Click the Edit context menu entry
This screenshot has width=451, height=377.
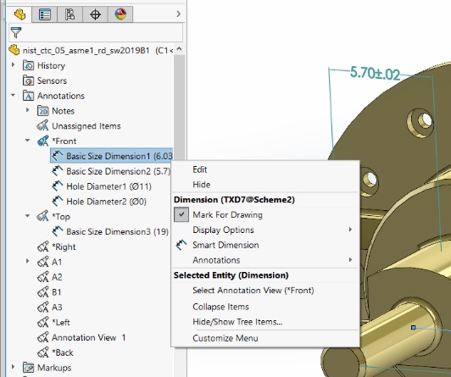click(265, 169)
